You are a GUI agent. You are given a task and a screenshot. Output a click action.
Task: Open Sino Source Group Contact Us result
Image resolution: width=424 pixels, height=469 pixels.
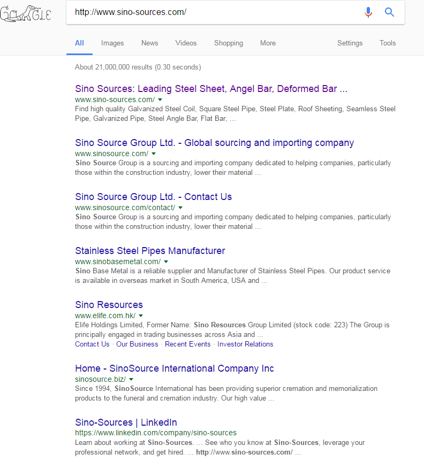153,197
